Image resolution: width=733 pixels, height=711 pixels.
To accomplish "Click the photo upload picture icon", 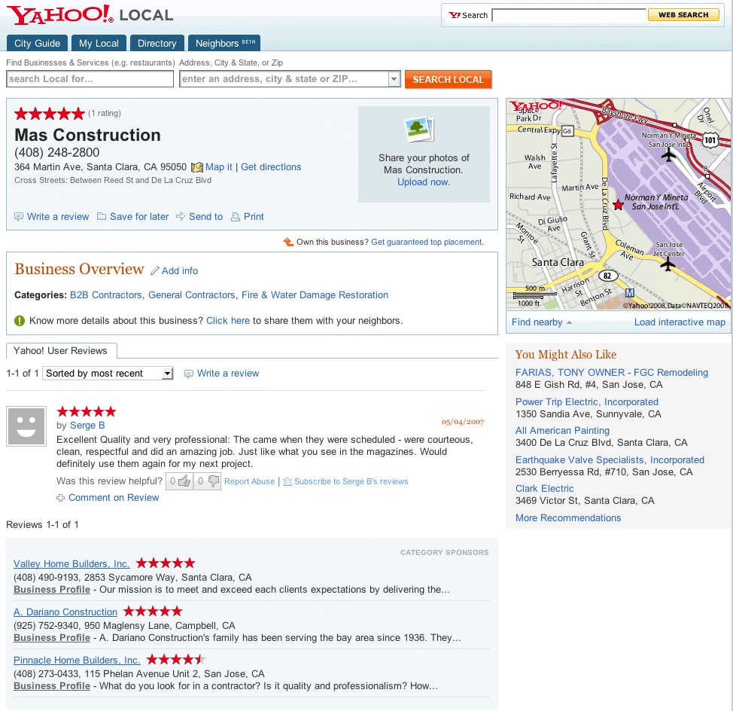I will pyautogui.click(x=419, y=129).
